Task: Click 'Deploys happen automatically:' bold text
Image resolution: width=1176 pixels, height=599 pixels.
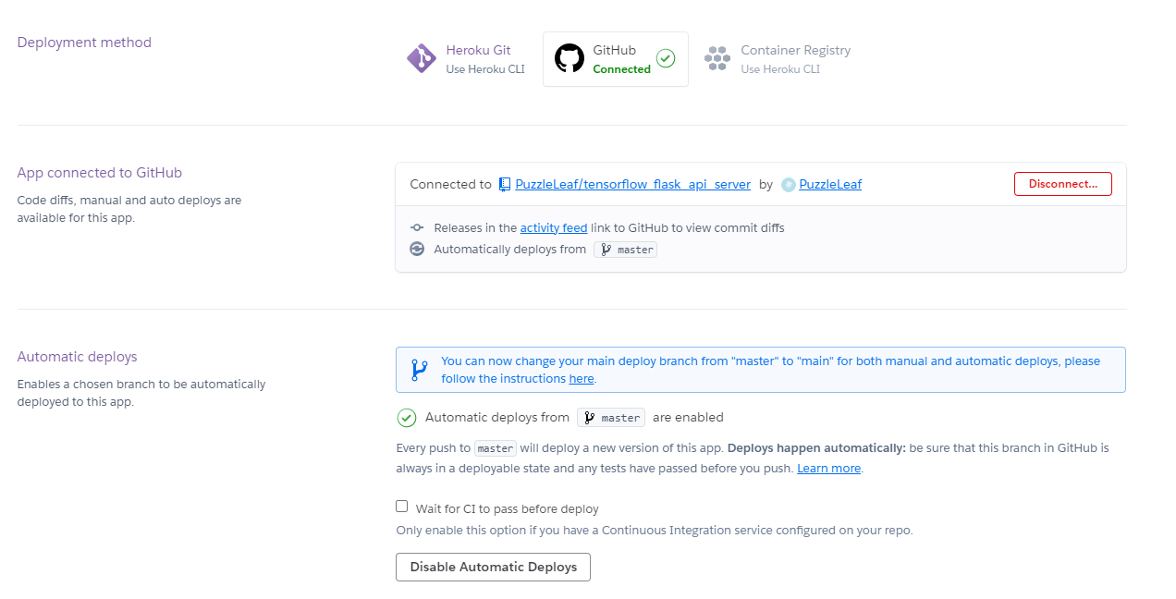Action: (816, 447)
